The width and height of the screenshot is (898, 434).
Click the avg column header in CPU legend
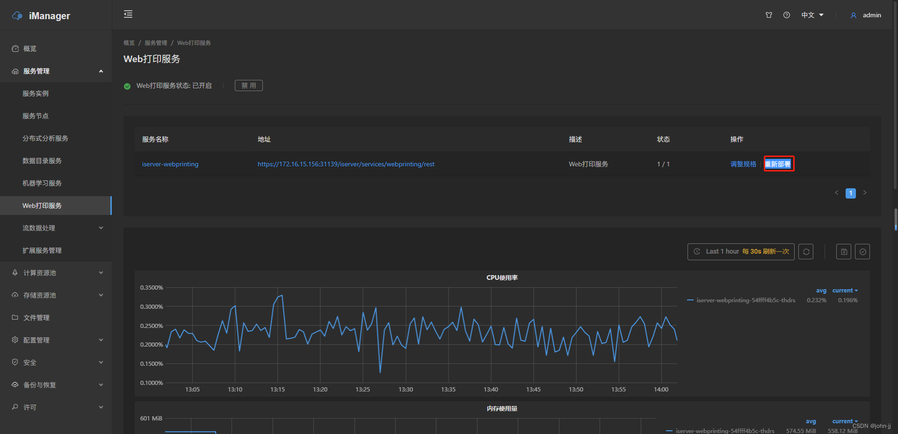(x=821, y=291)
